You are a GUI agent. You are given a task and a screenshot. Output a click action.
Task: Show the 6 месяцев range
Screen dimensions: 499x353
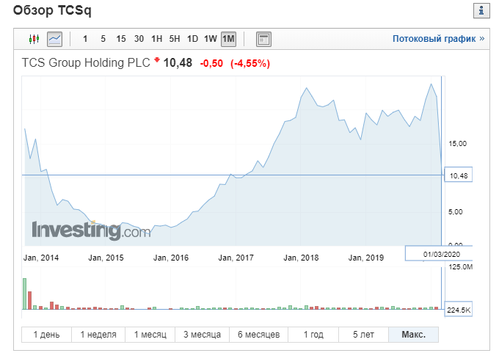point(259,335)
